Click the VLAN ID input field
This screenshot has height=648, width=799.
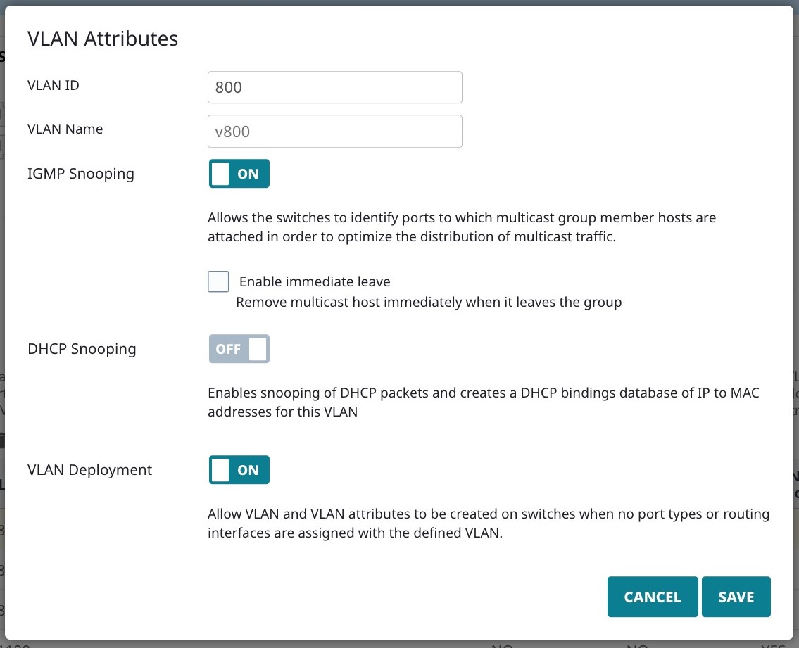[334, 87]
